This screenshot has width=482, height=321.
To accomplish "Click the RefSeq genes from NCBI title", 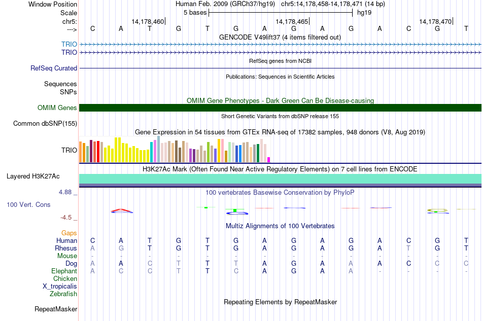I will [x=280, y=61].
